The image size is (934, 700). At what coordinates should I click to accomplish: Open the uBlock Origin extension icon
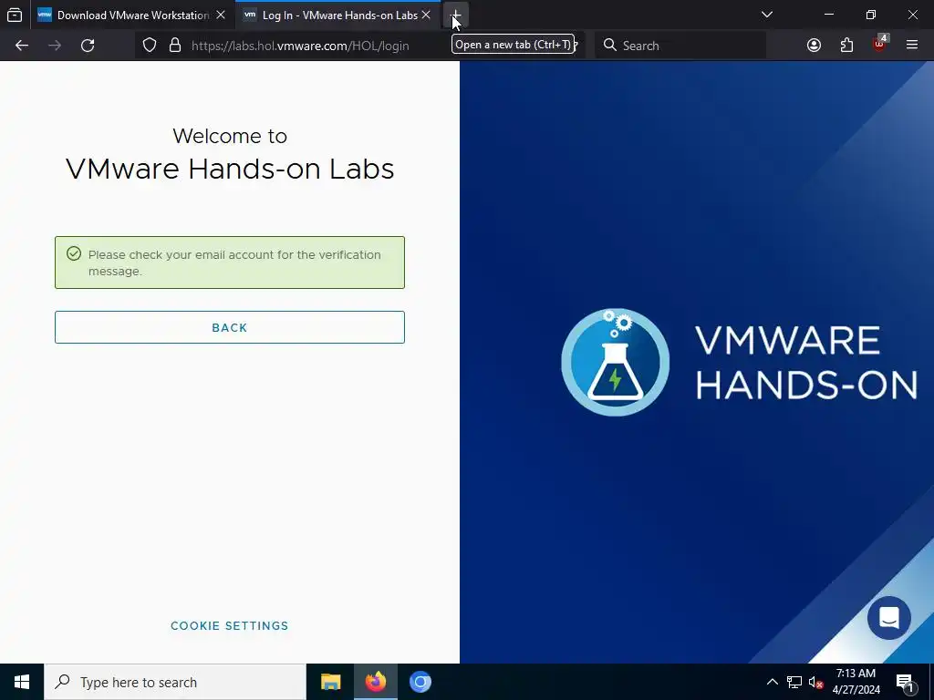click(x=879, y=44)
